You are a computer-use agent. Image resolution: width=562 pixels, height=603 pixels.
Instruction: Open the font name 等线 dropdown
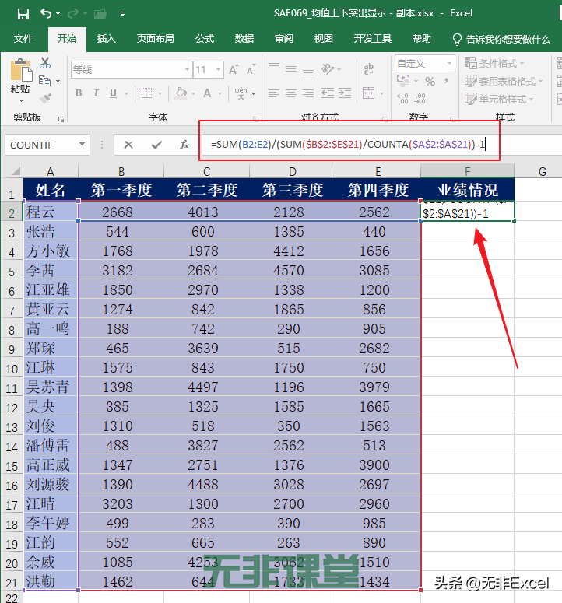tap(187, 70)
